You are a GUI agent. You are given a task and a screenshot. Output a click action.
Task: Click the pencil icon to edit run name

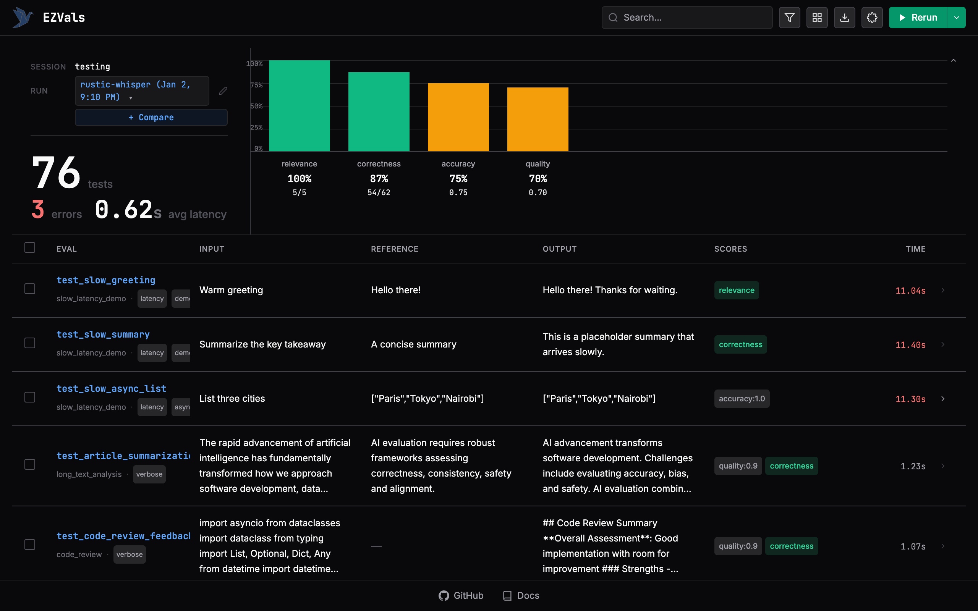pyautogui.click(x=223, y=91)
